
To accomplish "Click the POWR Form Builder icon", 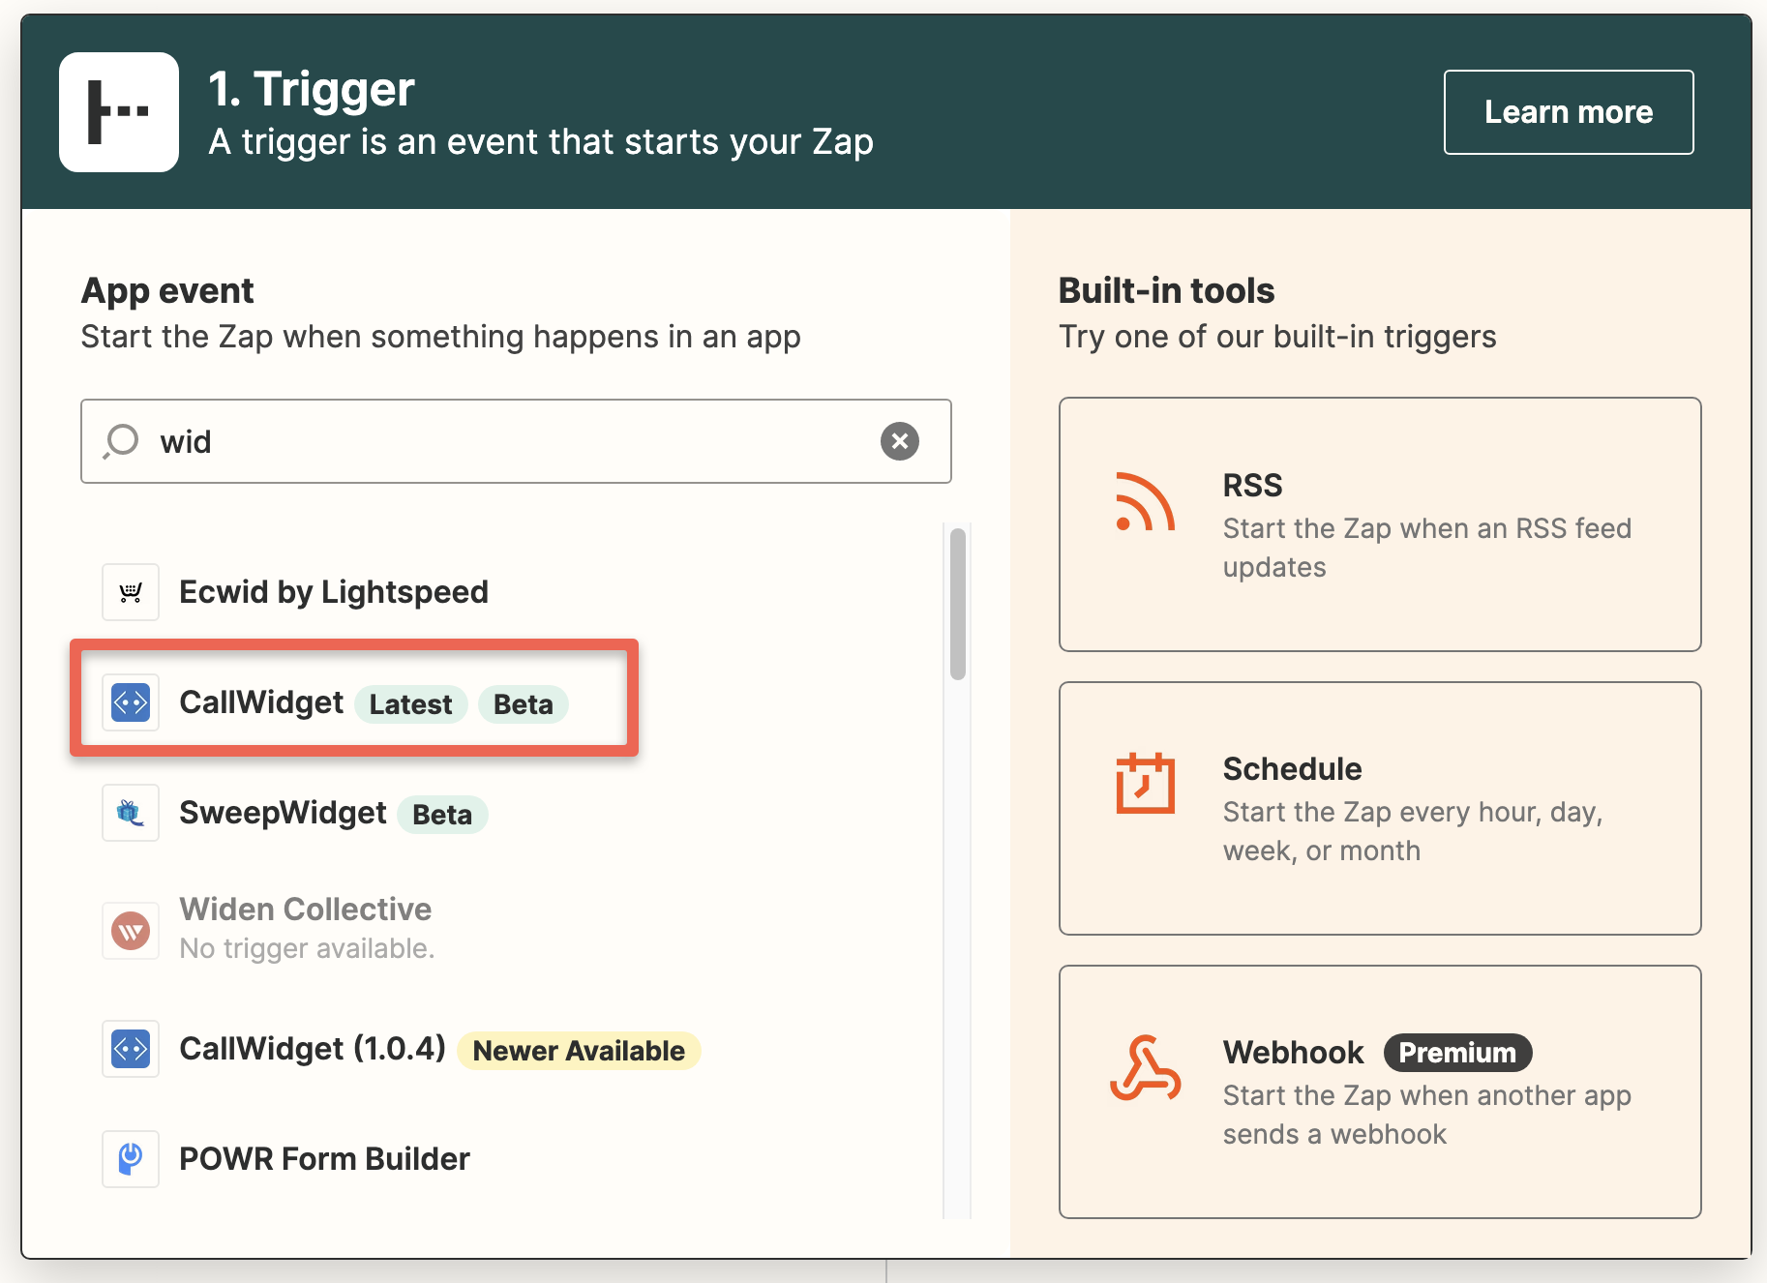I will (131, 1159).
